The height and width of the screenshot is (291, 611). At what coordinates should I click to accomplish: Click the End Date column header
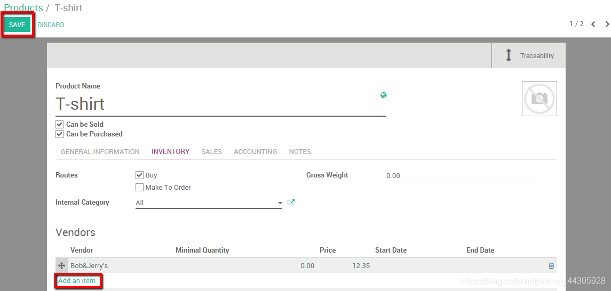point(480,250)
